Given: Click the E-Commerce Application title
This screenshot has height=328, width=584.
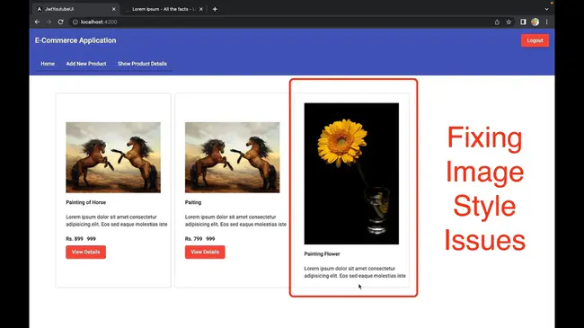Looking at the screenshot, I should tap(75, 40).
